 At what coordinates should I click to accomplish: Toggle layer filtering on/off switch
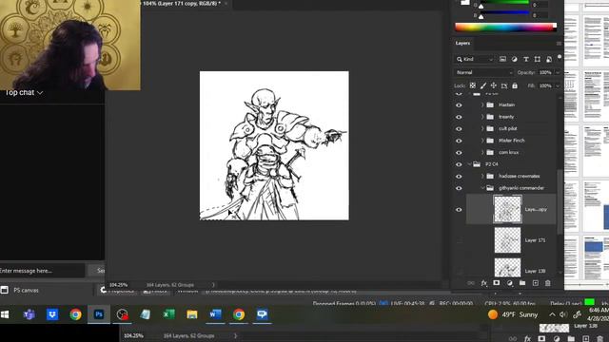pos(560,57)
